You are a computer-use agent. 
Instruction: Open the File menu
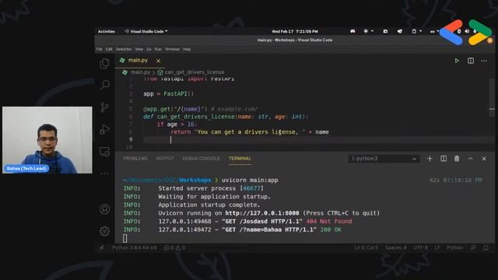pyautogui.click(x=100, y=49)
